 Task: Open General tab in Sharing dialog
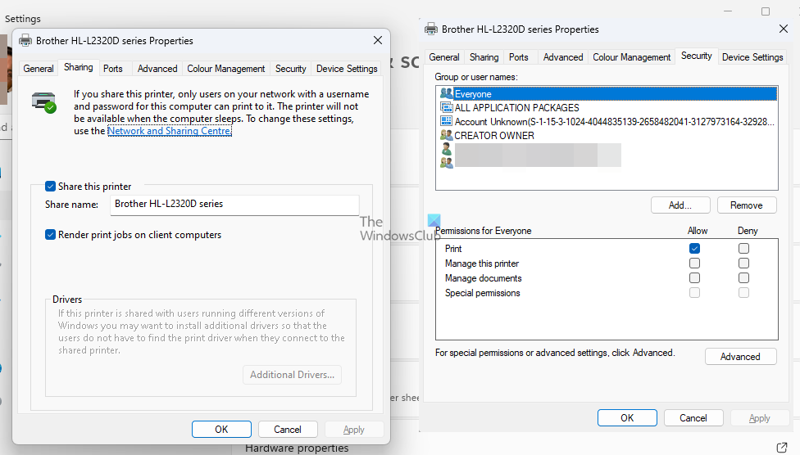pyautogui.click(x=39, y=69)
